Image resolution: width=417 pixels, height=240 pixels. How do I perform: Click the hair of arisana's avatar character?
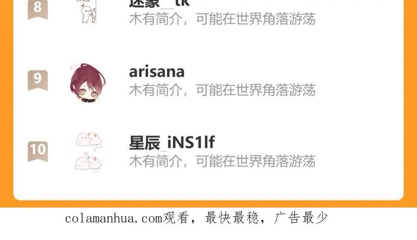[88, 76]
